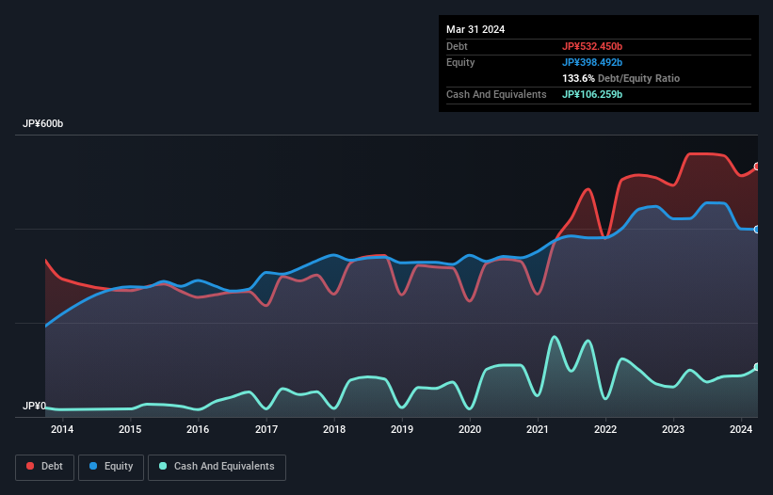The height and width of the screenshot is (495, 773).
Task: Select the 2024 year label
Action: point(741,430)
